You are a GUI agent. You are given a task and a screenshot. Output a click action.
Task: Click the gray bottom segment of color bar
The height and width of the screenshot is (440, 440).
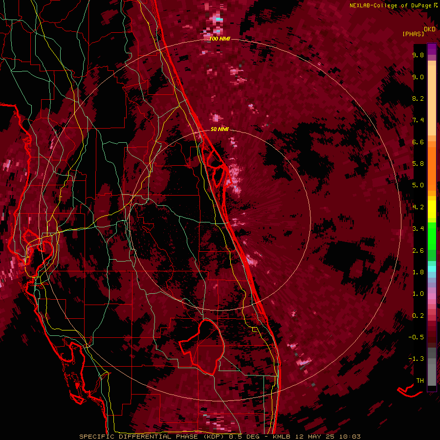pyautogui.click(x=432, y=372)
